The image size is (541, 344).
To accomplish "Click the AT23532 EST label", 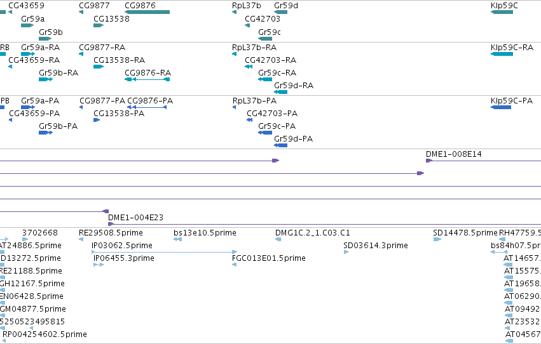I will click(523, 322).
